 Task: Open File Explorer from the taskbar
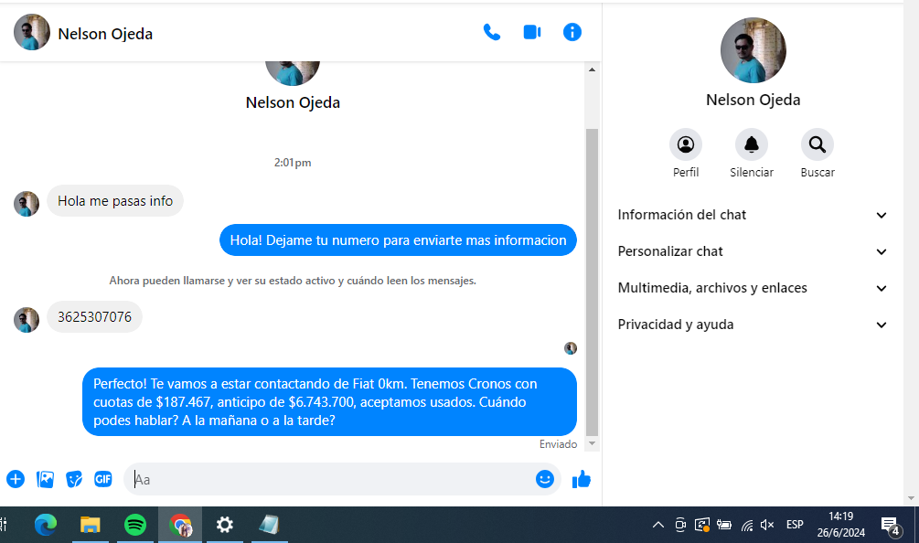click(91, 525)
